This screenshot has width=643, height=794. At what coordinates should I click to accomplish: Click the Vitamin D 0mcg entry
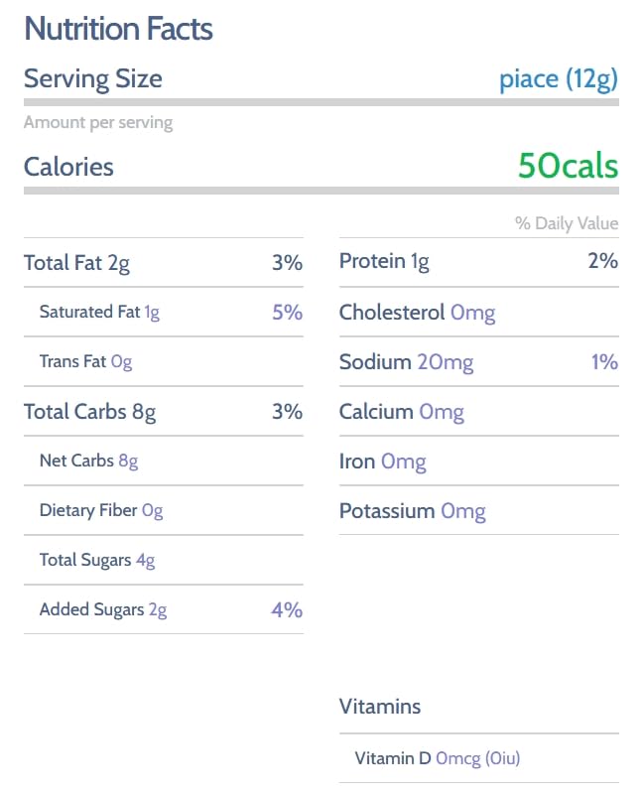pos(437,759)
